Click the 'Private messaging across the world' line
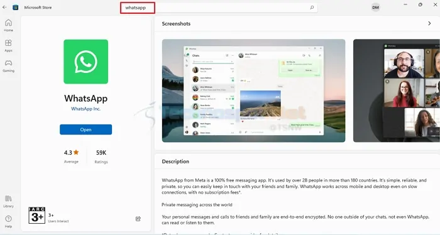 197,205
